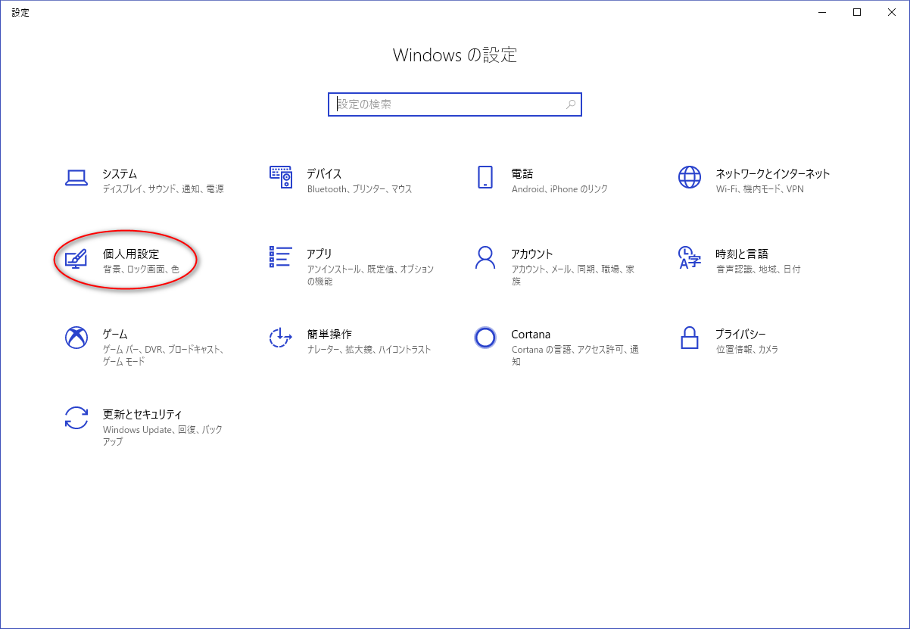Click the globe icon for network settings
The width and height of the screenshot is (910, 629).
pyautogui.click(x=690, y=178)
